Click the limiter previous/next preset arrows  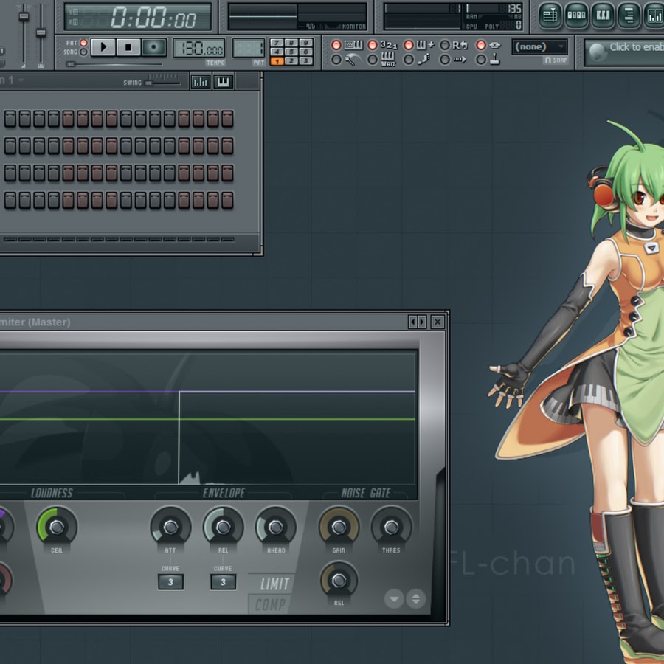click(417, 322)
